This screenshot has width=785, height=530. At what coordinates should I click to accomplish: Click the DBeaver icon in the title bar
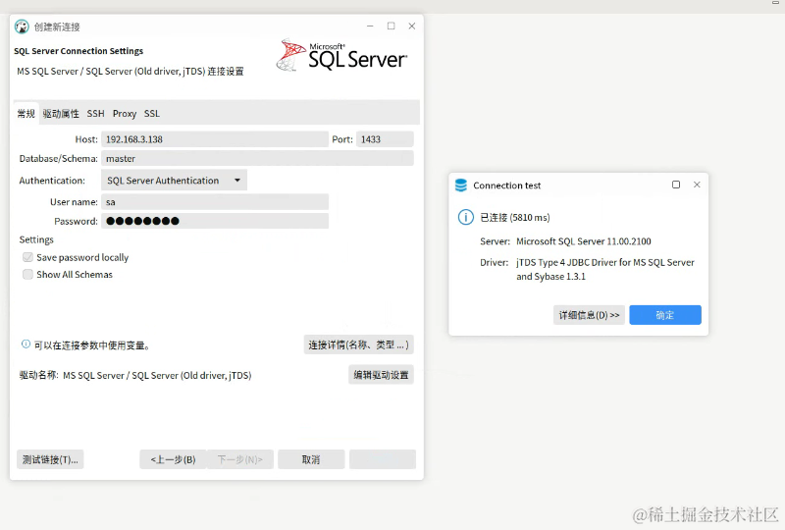pos(22,26)
